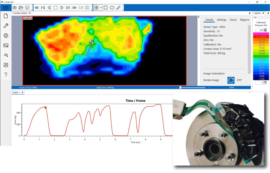Screen dimensions: 270x173
Task: Stop the recording playback
Action: tap(55, 8)
